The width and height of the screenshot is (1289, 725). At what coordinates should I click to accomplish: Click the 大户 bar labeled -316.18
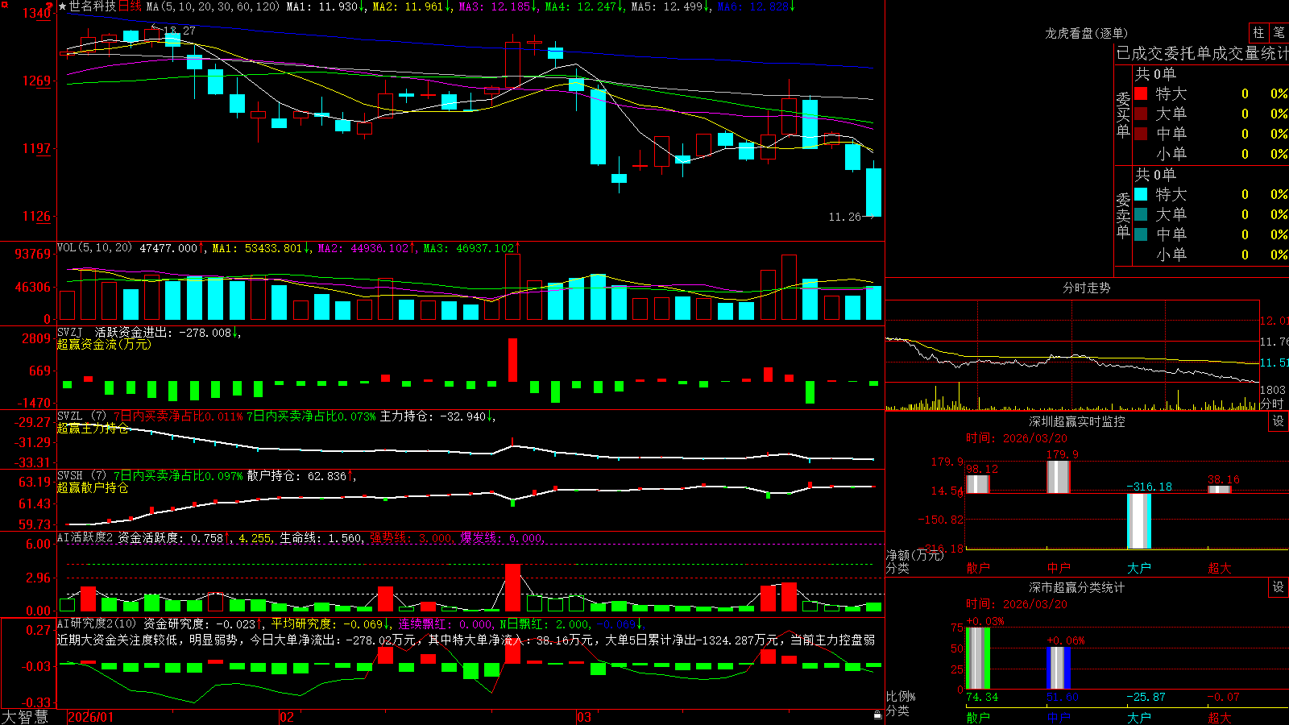[x=1139, y=521]
